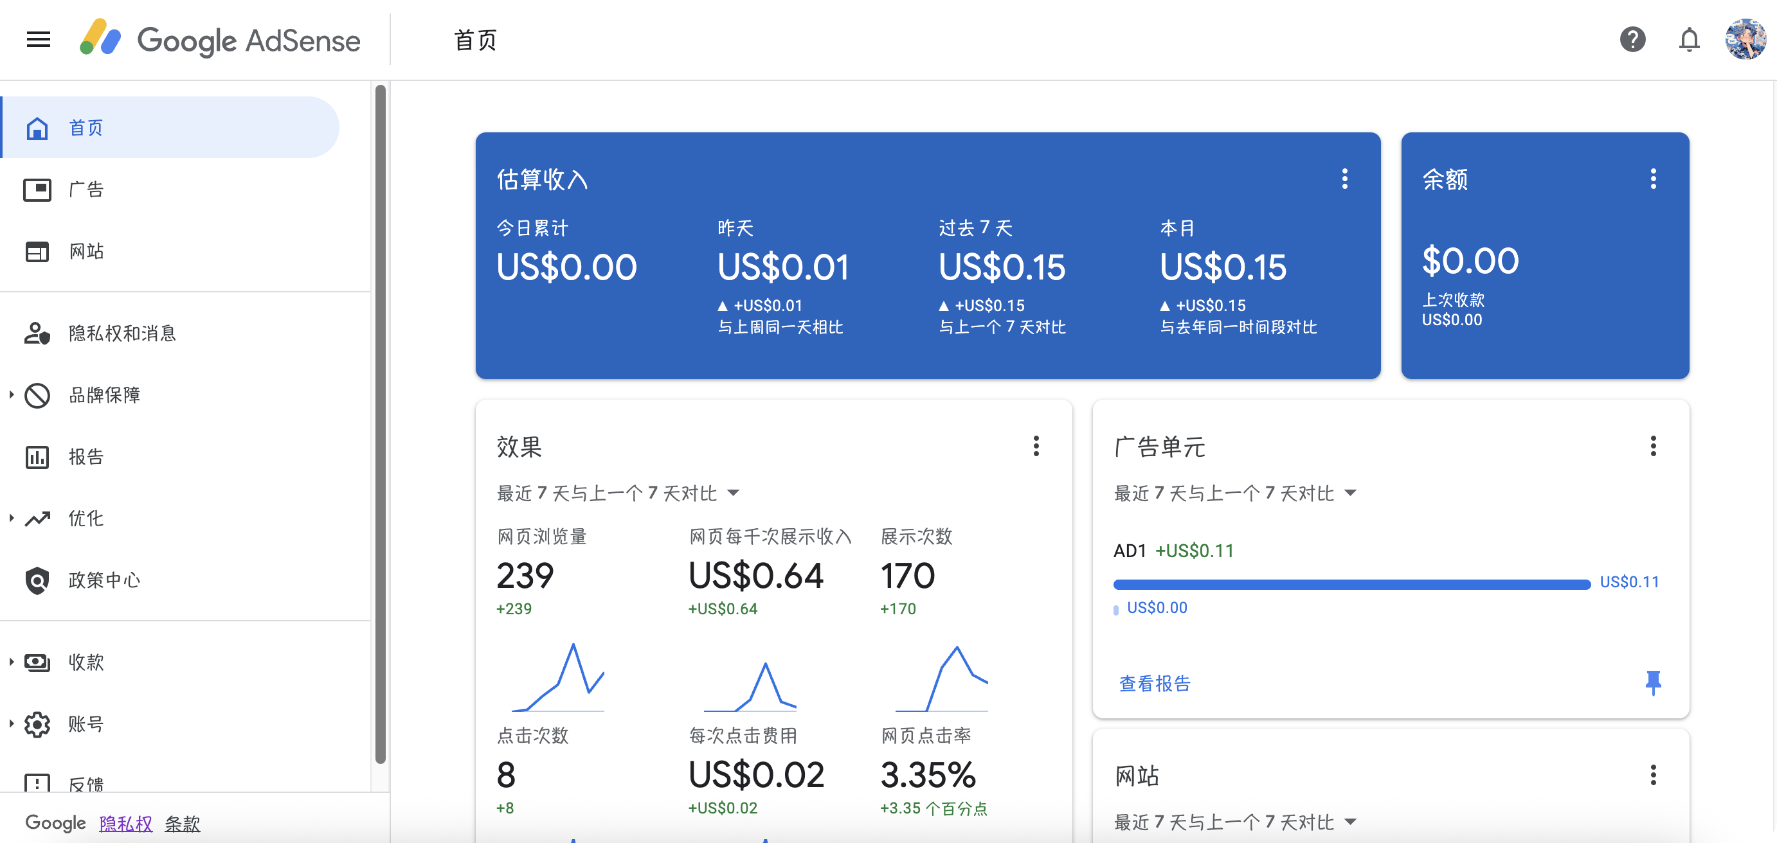Open the 条款 footer link
Screen dimensions: 1777x843
click(x=182, y=823)
